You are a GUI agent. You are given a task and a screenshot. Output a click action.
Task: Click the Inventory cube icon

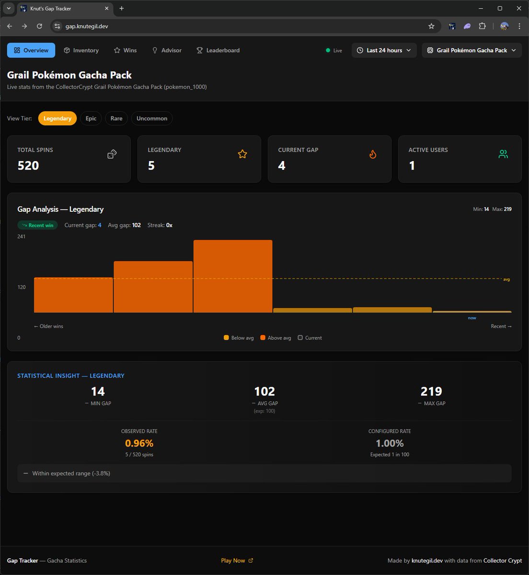(x=67, y=50)
